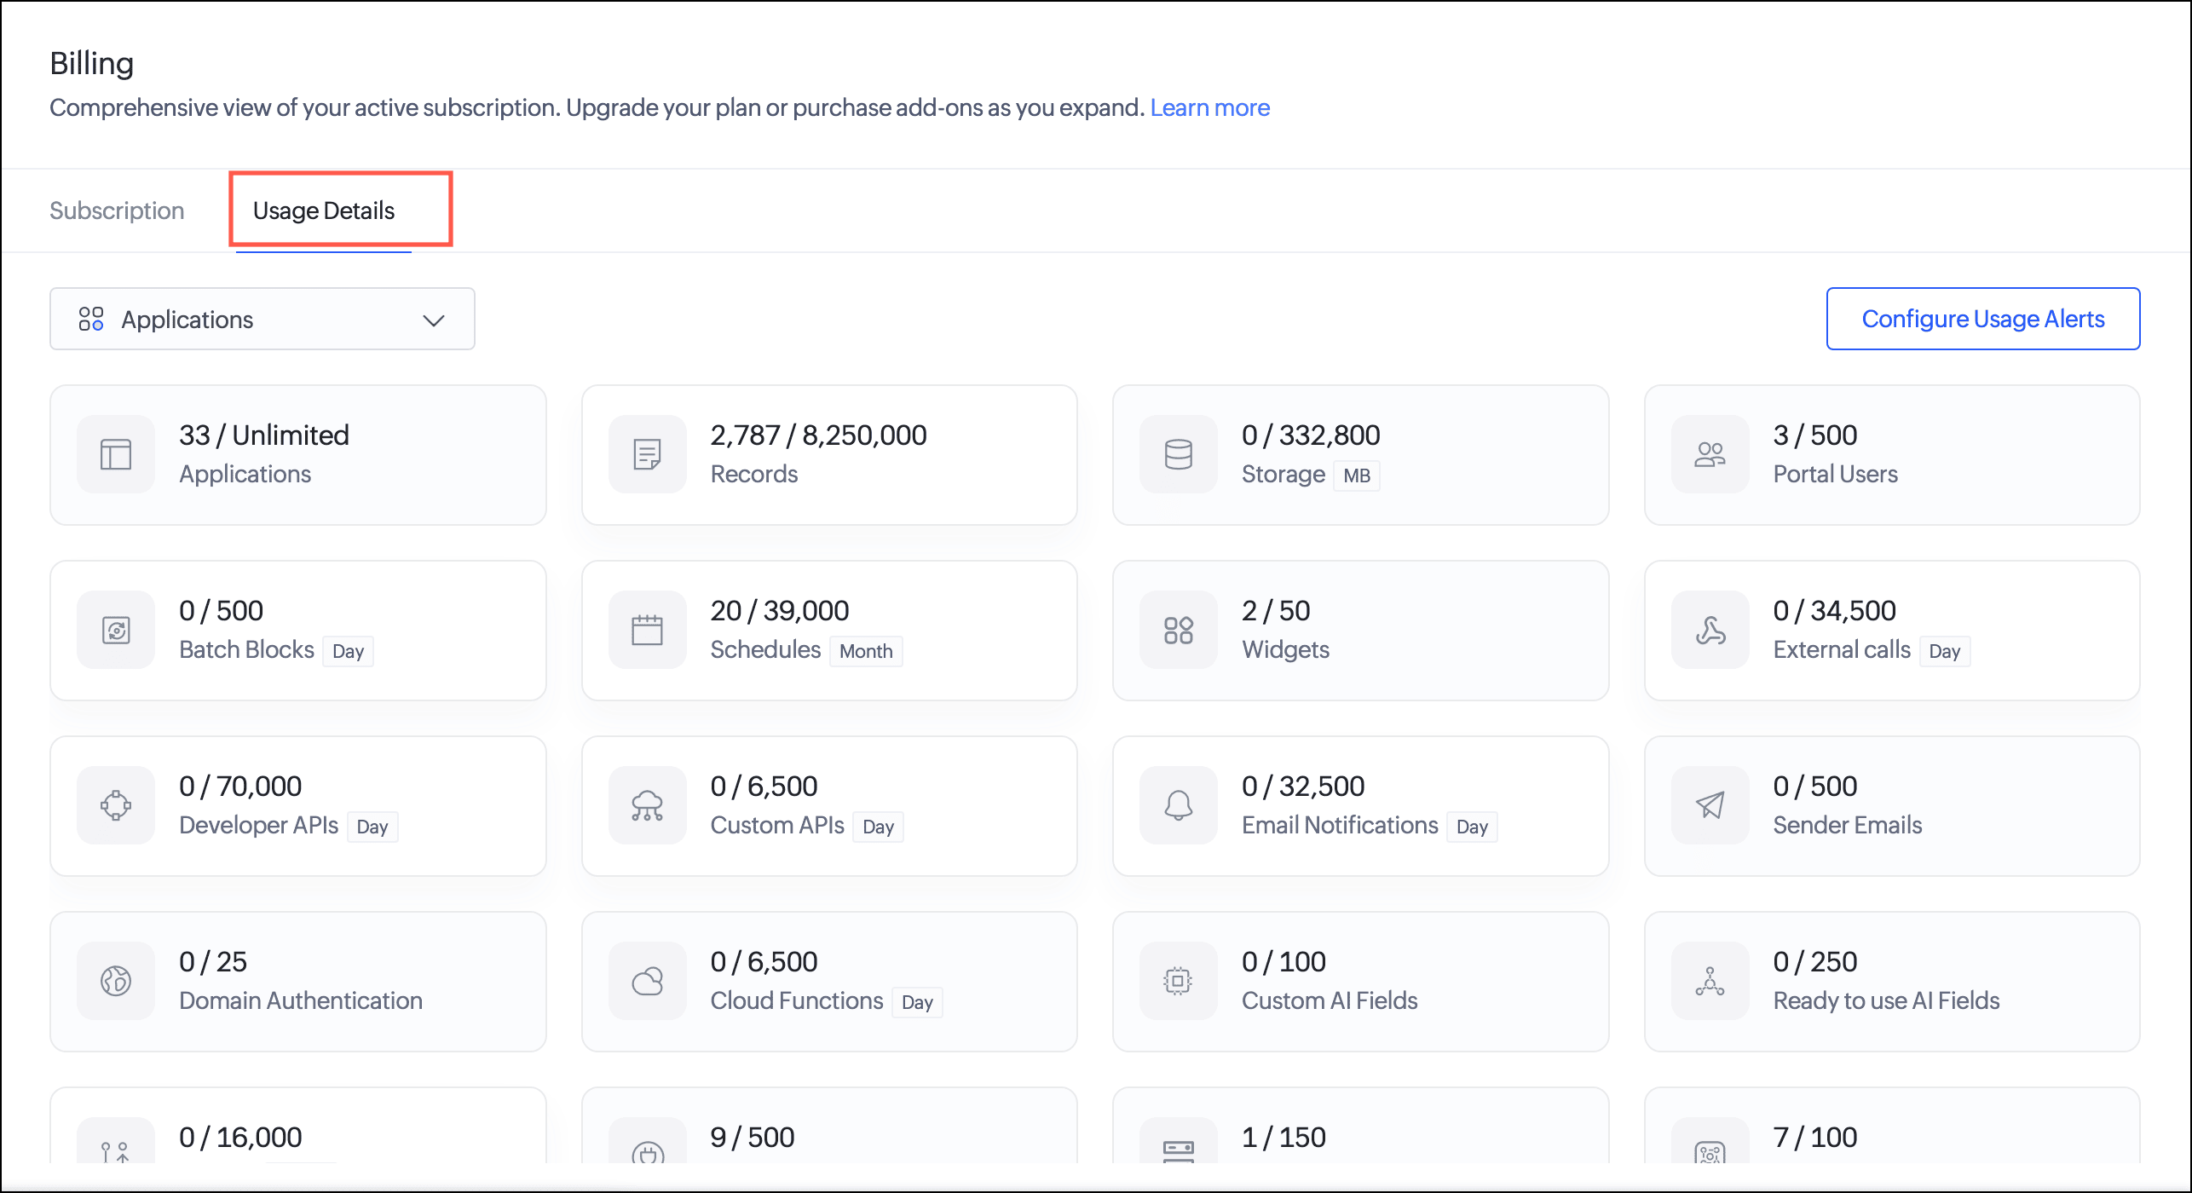Click the chevron arrow in Applications dropdown
This screenshot has width=2192, height=1193.
[434, 320]
